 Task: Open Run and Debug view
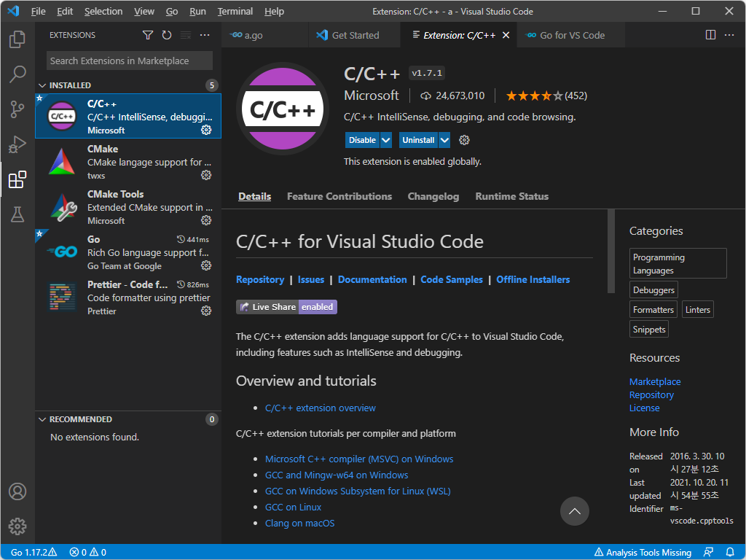point(17,144)
